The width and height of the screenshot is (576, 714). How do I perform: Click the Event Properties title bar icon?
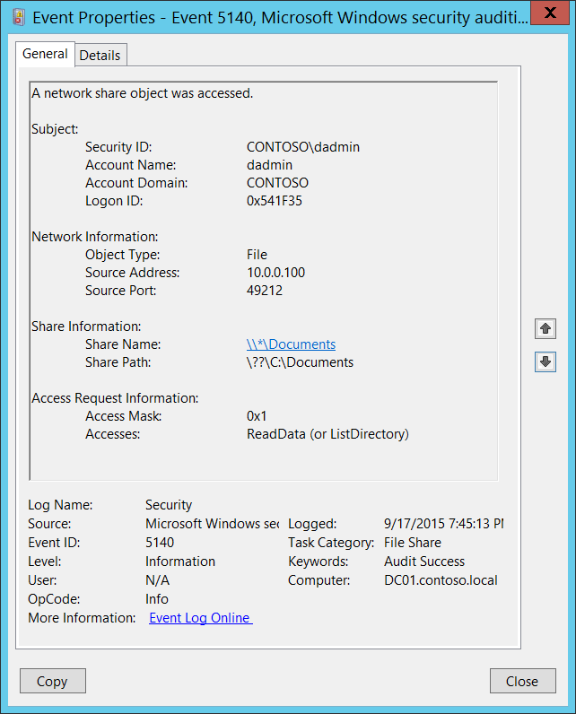click(x=19, y=18)
